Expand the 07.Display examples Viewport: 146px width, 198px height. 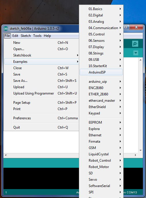(101, 47)
